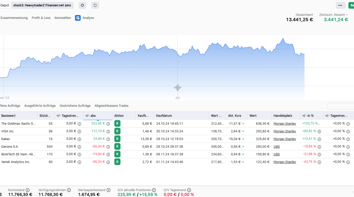Click info icon next to 24,90 €
354x197 pixels.
(x=108, y=139)
